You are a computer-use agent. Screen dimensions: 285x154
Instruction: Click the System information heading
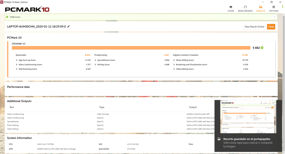coord(19,138)
